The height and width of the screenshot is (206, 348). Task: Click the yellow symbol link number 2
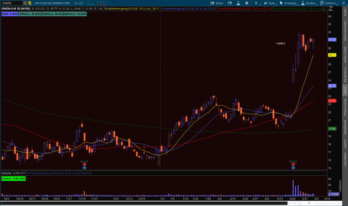[x=30, y=3]
